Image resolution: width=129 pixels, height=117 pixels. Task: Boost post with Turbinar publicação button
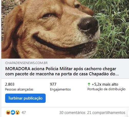tap(25, 98)
